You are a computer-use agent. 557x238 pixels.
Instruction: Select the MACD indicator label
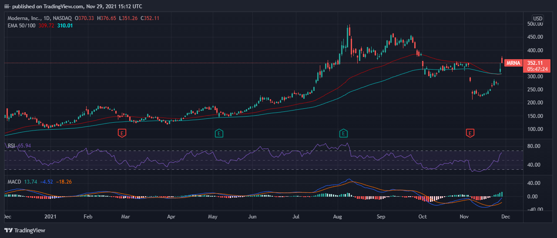15,181
